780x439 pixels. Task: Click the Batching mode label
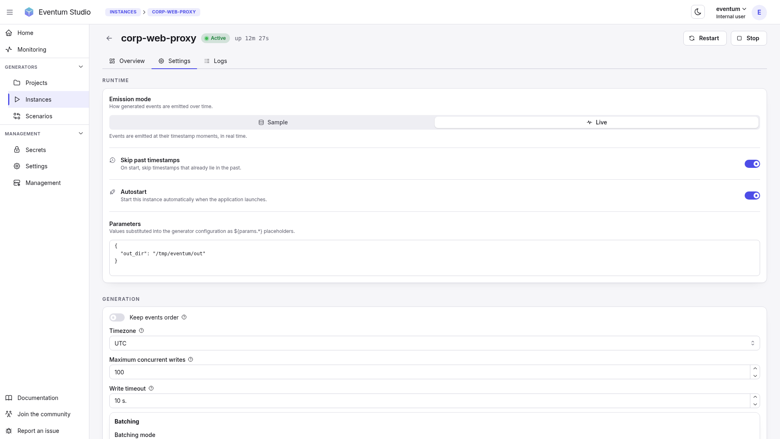135,435
